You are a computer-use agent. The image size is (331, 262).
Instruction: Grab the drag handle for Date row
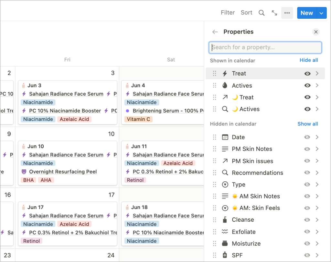[215, 137]
